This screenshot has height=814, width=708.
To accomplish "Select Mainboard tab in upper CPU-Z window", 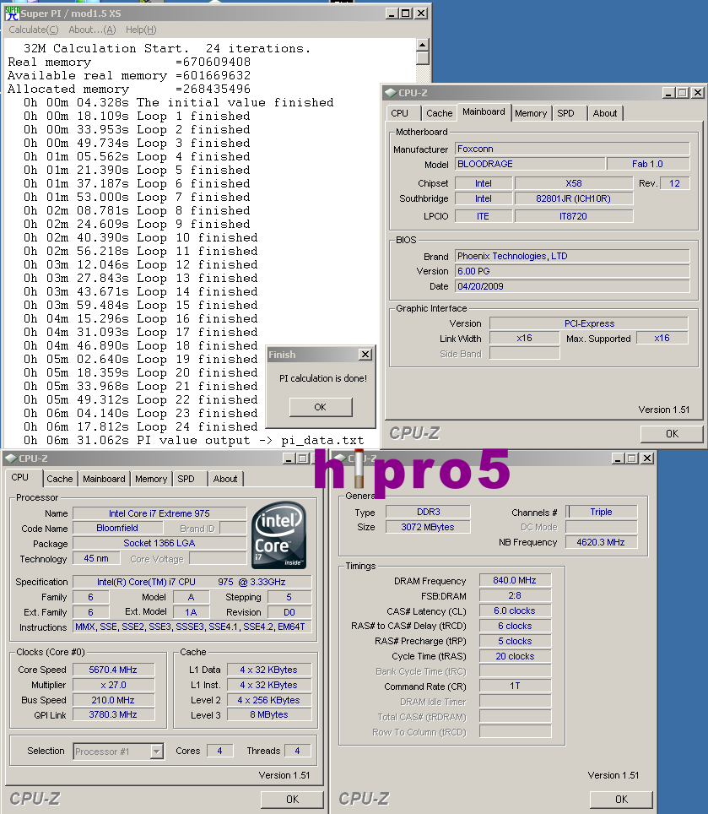I will tap(484, 111).
